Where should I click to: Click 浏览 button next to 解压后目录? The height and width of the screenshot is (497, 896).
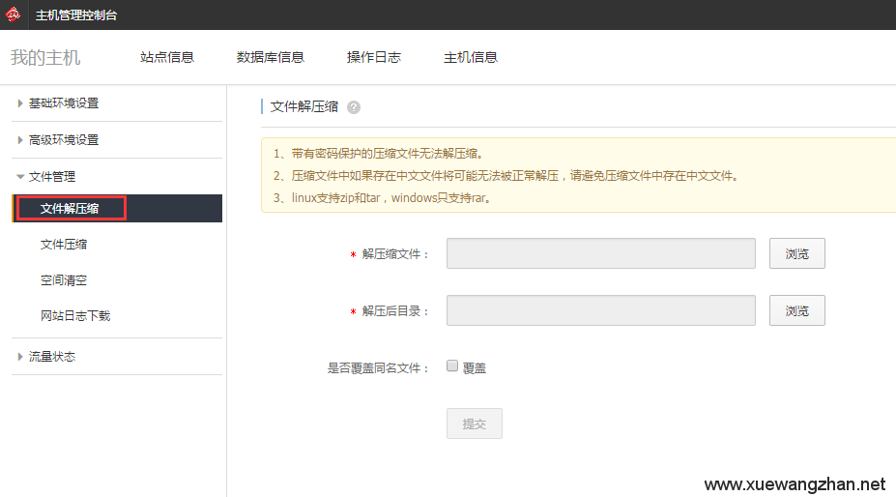tap(796, 311)
